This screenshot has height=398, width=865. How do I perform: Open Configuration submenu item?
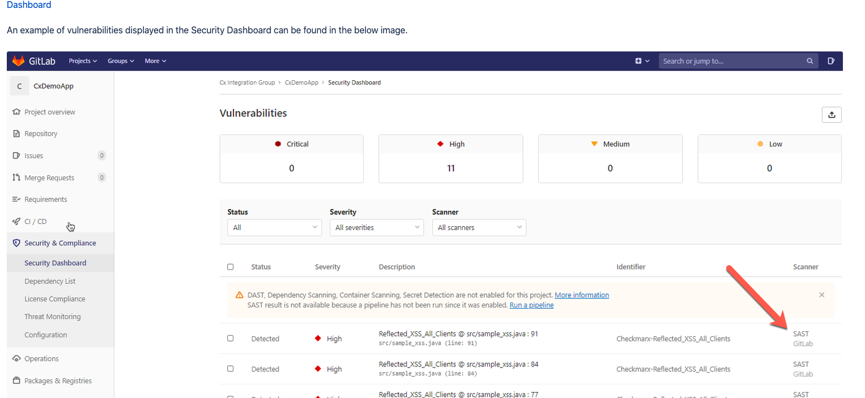(46, 335)
